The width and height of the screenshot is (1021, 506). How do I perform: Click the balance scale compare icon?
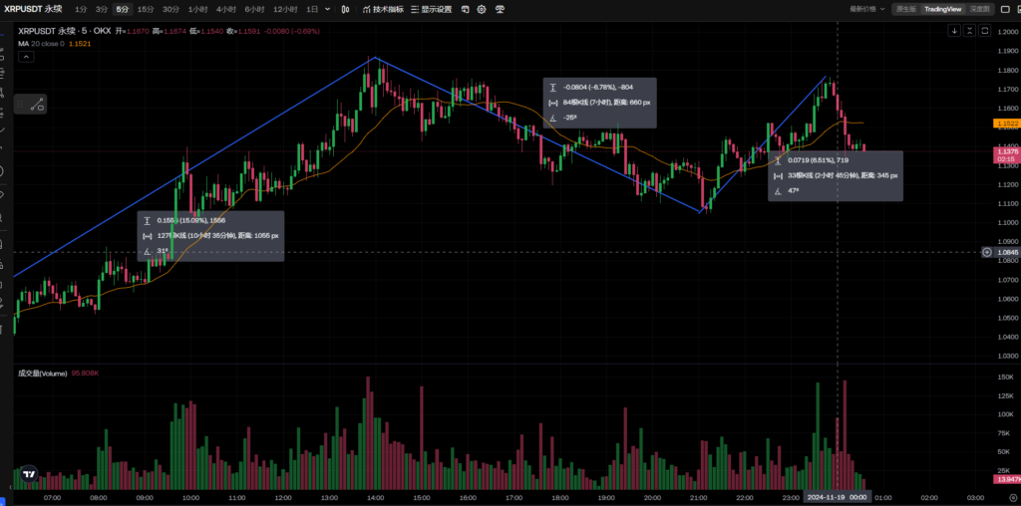click(500, 9)
